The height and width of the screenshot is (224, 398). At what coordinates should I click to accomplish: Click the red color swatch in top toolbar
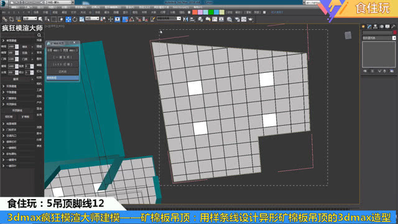(195, 12)
